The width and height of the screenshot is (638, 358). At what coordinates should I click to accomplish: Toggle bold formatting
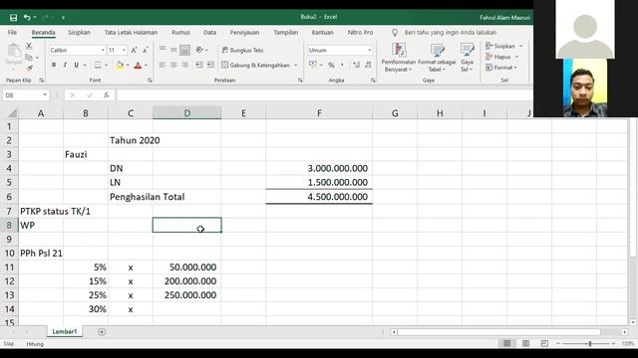tap(53, 65)
